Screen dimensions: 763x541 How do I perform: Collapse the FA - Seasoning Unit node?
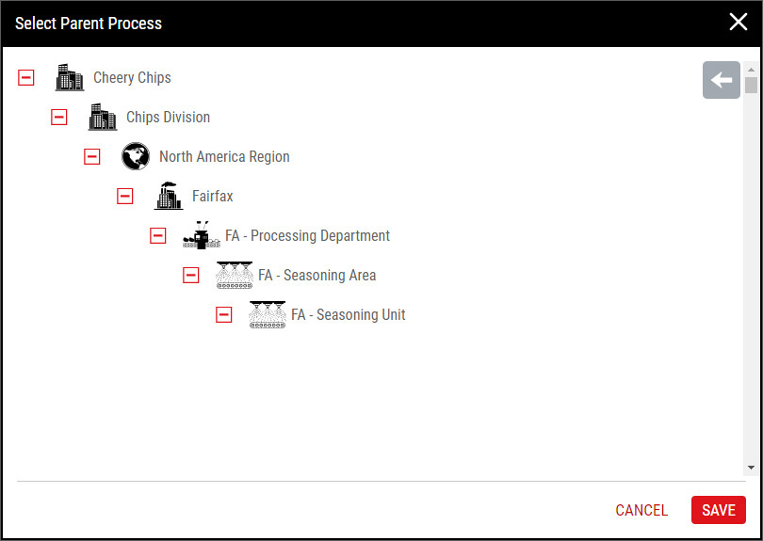point(224,315)
